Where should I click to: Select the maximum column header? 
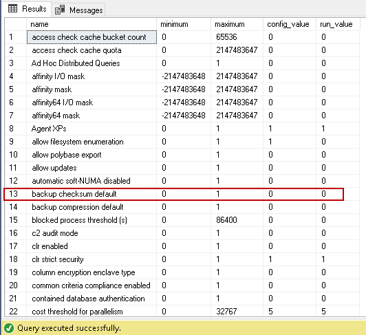click(237, 24)
